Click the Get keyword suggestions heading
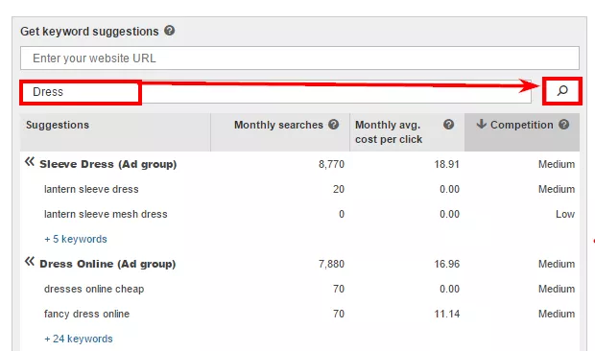This screenshot has width=595, height=351. [x=89, y=31]
